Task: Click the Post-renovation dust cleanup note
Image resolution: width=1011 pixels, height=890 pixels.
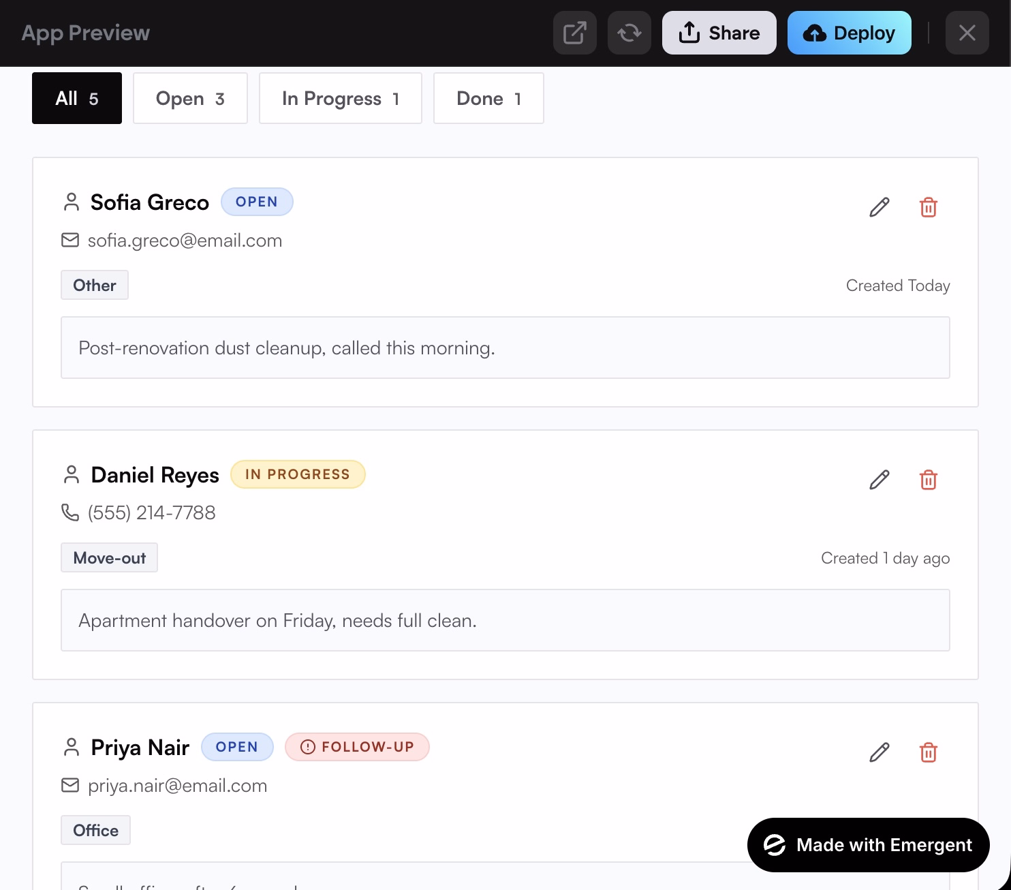Action: (505, 348)
